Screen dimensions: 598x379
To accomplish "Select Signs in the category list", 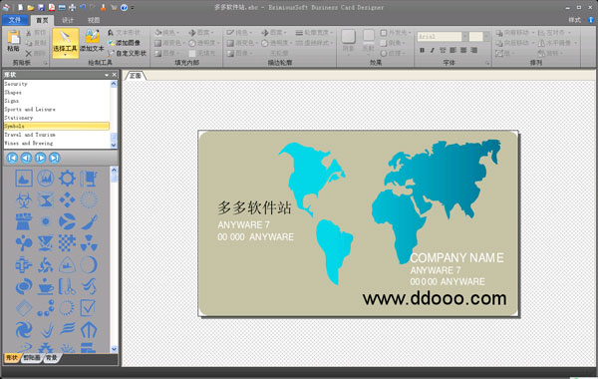I will (57, 101).
